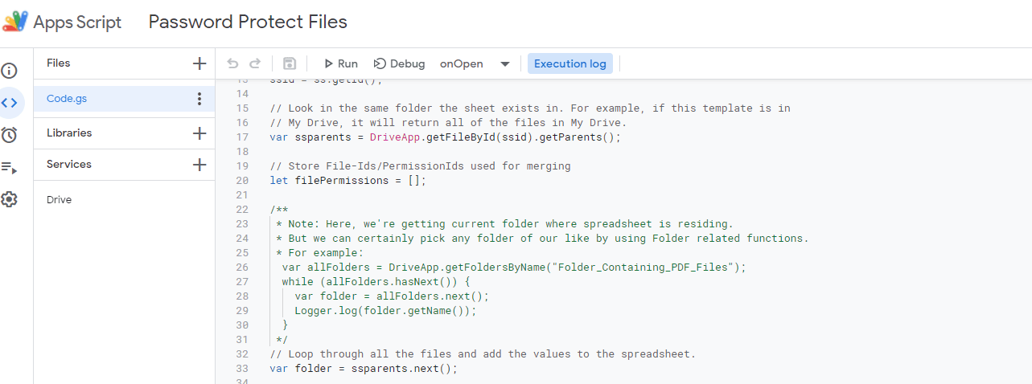Open the Triggers alarm clock icon
The width and height of the screenshot is (1032, 384).
coord(10,134)
